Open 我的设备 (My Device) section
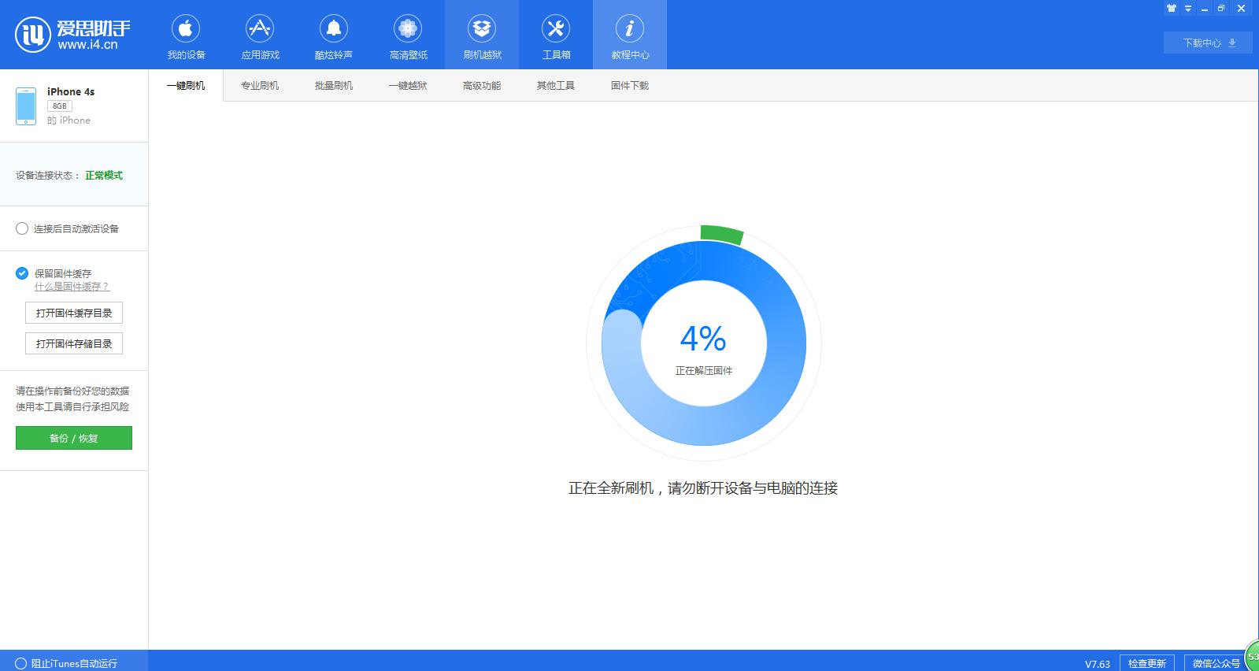Viewport: 1259px width, 671px height. [186, 36]
